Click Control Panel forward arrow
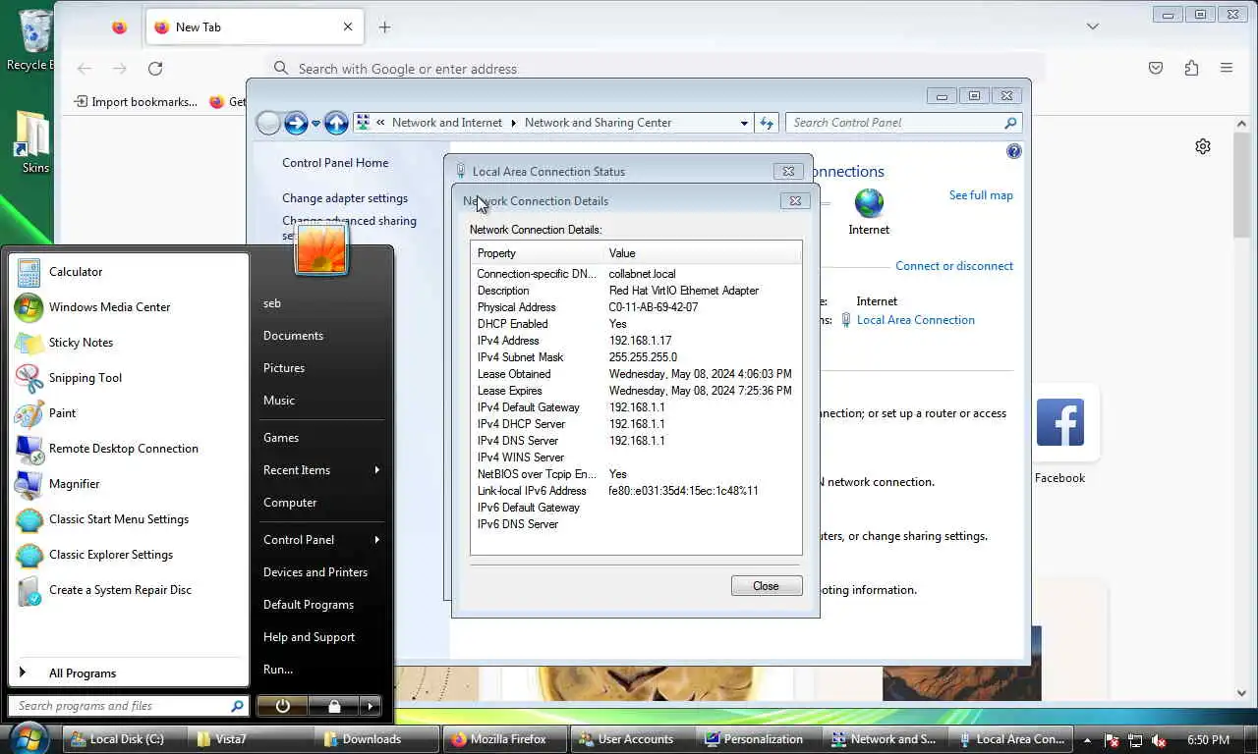The width and height of the screenshot is (1258, 754). (x=296, y=123)
